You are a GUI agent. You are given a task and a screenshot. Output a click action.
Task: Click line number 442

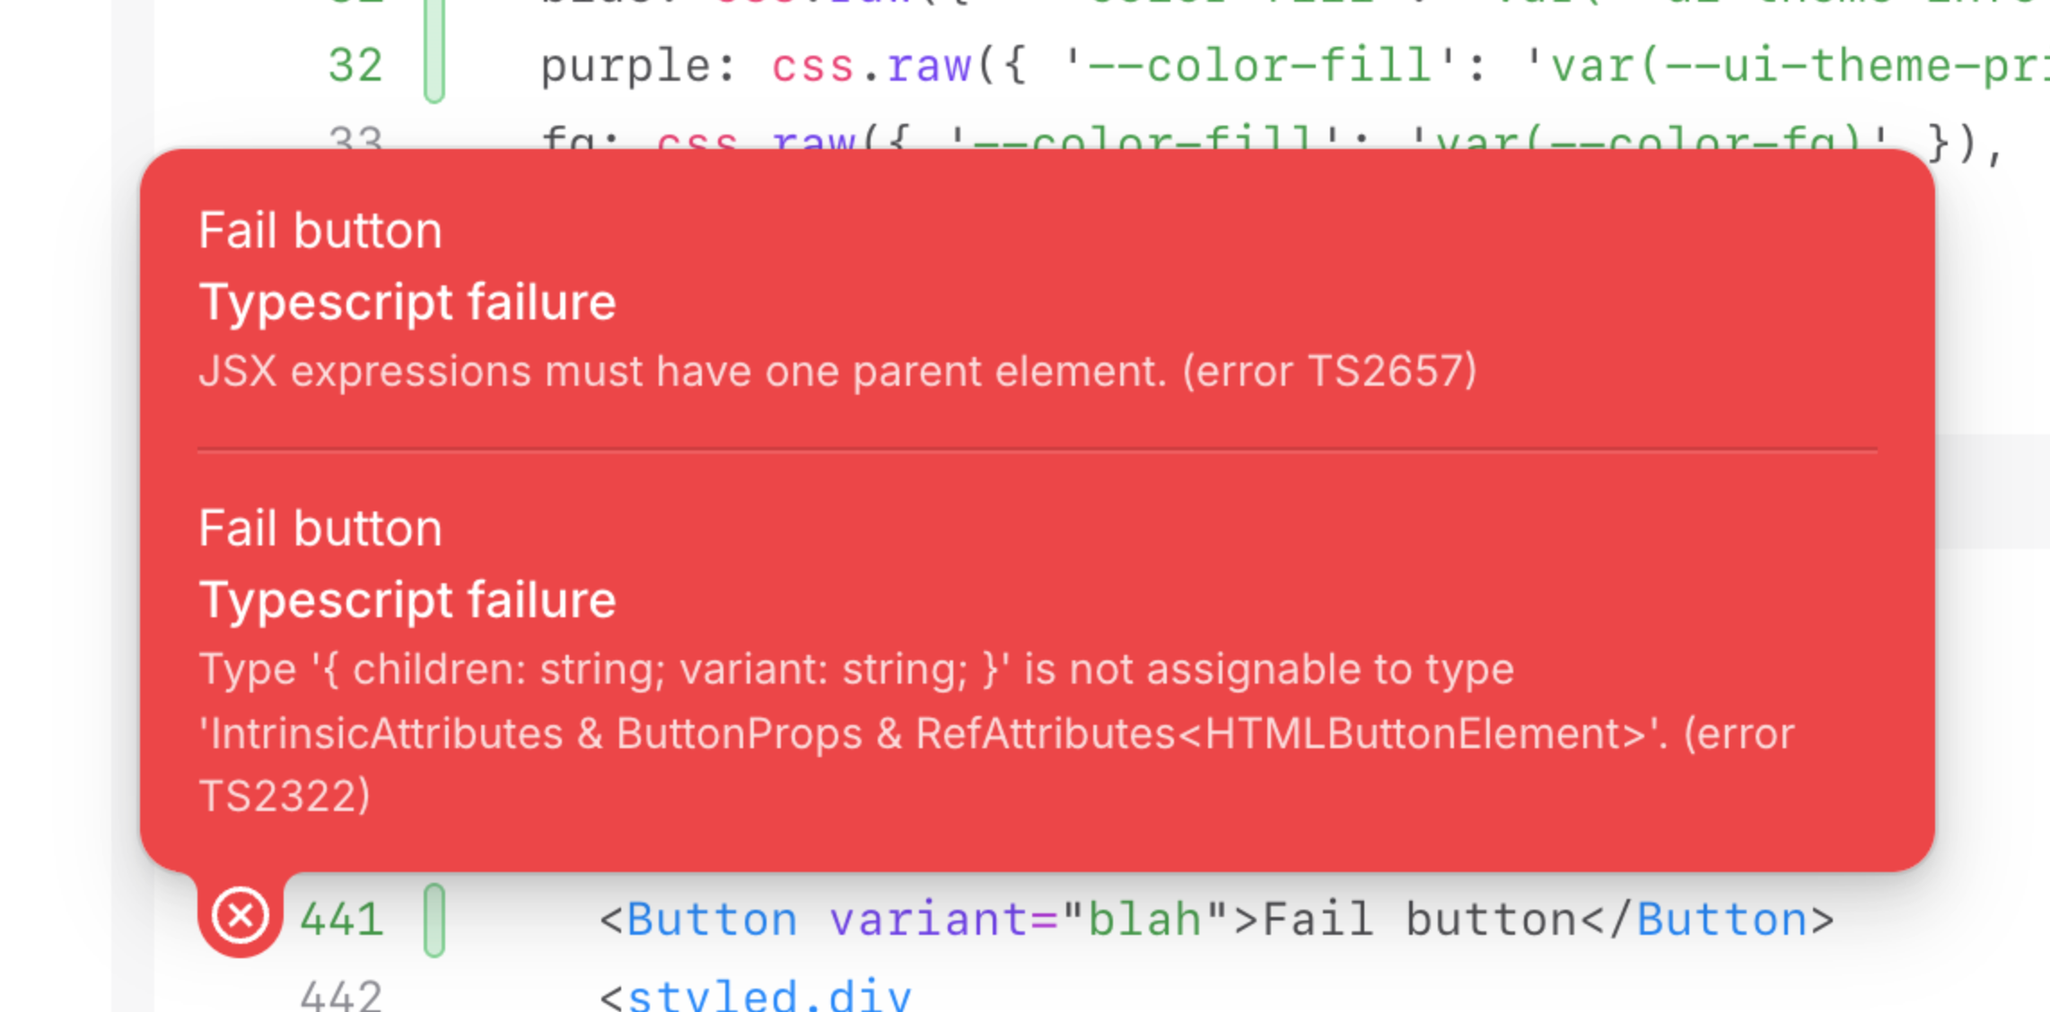coord(342,996)
